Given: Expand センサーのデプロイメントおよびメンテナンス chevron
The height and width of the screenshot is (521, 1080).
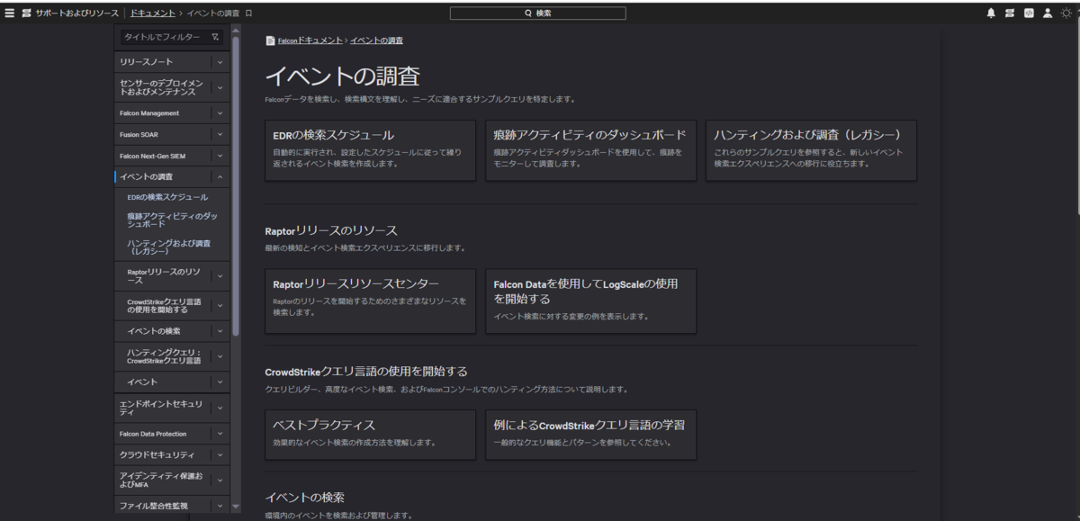Looking at the screenshot, I should point(220,87).
